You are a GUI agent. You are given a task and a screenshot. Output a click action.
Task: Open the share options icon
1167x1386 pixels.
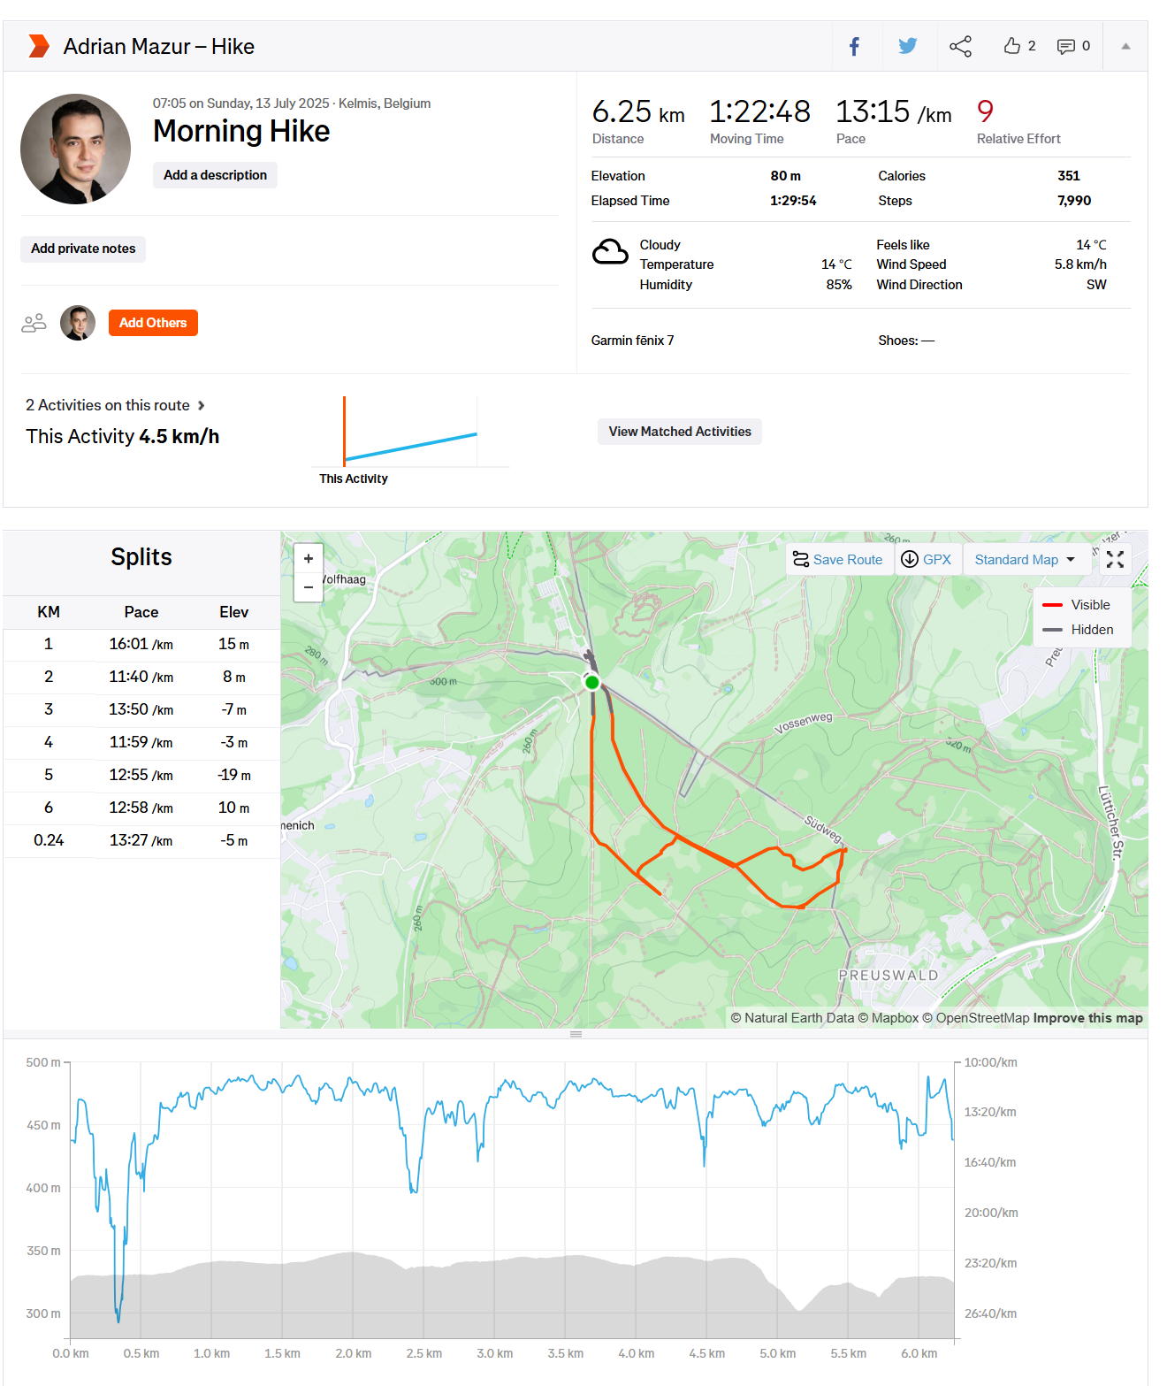(x=960, y=47)
